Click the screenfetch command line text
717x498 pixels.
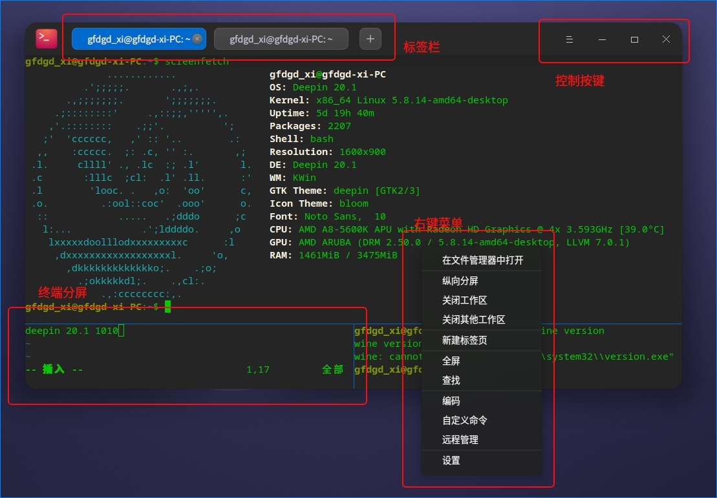click(197, 61)
